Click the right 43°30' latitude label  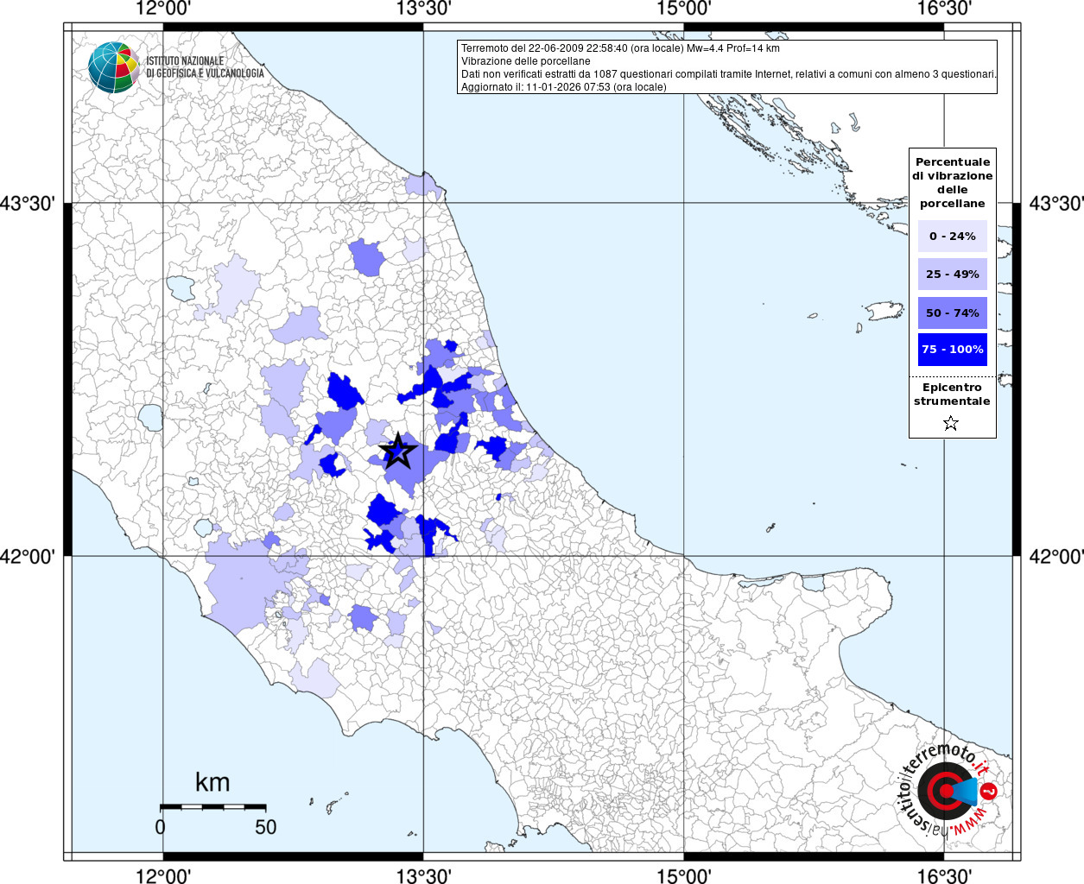1056,204
